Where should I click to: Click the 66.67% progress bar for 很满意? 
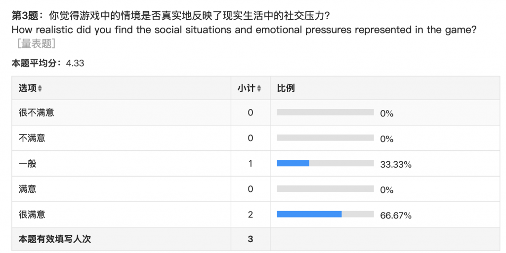[325, 214]
